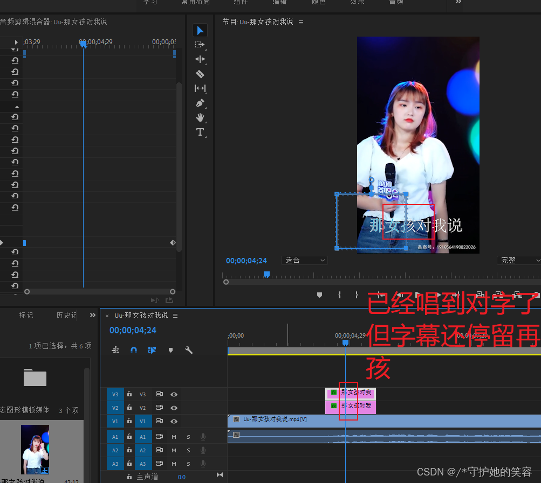Open the timeline sequence panel menu
The height and width of the screenshot is (483, 541).
click(x=175, y=316)
